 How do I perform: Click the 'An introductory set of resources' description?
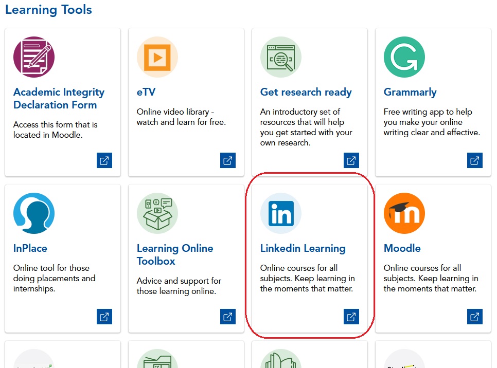click(x=306, y=127)
